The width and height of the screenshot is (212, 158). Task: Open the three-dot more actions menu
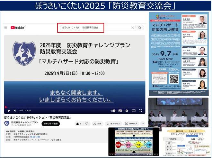pos(142,123)
